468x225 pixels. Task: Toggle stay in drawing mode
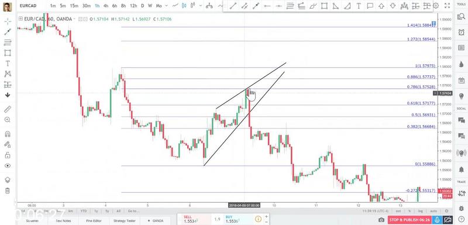click(8, 144)
